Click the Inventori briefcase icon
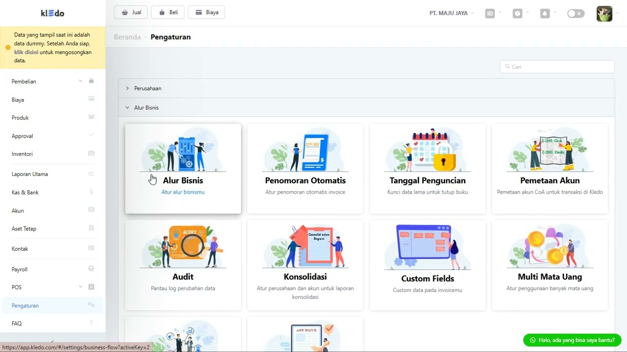This screenshot has height=352, width=627. pos(91,154)
